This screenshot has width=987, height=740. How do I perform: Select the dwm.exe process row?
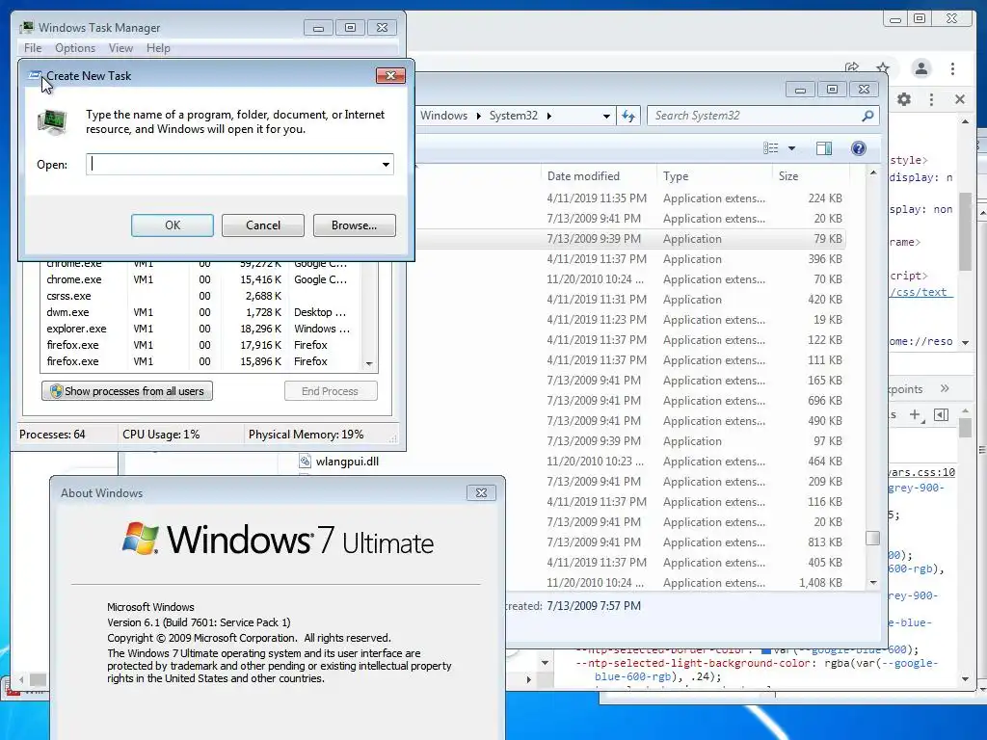coord(200,312)
